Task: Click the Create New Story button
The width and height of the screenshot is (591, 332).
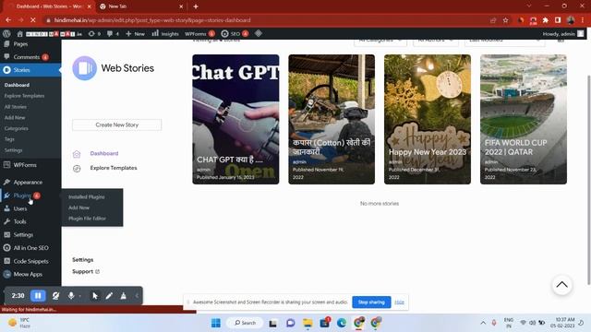Action: pyautogui.click(x=117, y=125)
